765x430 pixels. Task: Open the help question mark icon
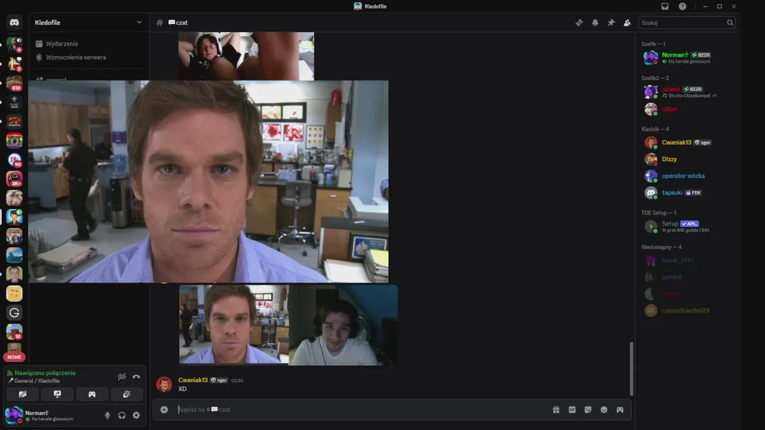[x=683, y=6]
